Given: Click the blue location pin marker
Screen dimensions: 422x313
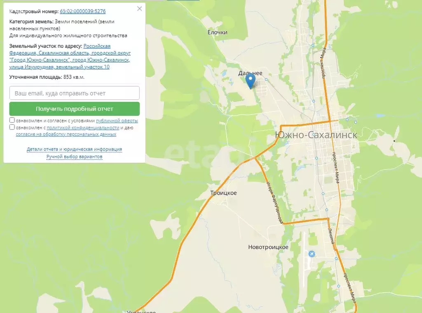Looking at the screenshot, I should pos(251,81).
